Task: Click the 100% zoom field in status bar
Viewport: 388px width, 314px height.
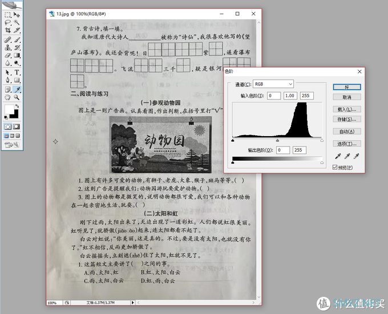Action: click(54, 303)
